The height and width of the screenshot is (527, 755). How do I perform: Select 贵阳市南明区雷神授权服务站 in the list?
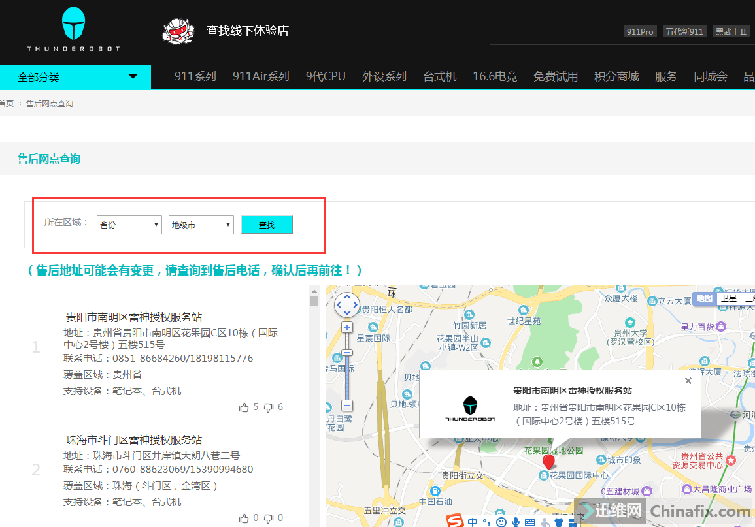point(134,317)
